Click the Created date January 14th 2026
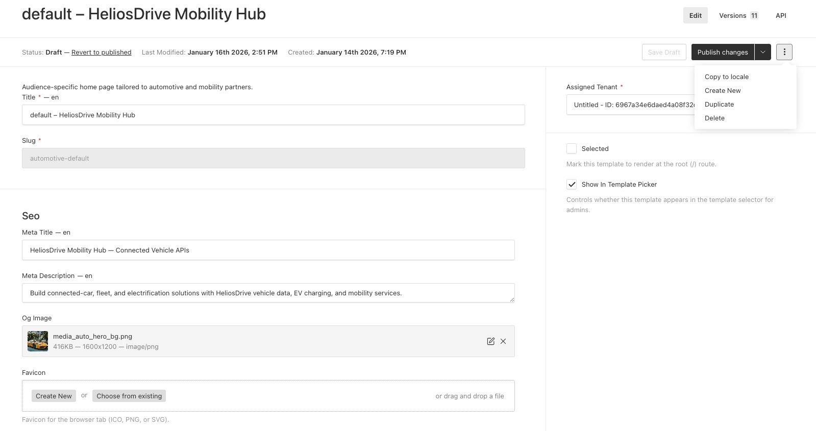Screen dimensions: 816x431 361,52
